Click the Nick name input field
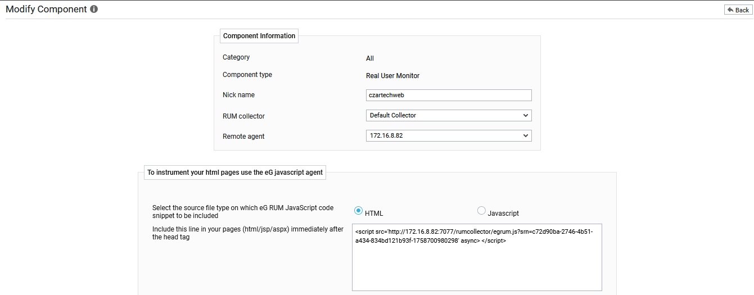 click(x=448, y=96)
